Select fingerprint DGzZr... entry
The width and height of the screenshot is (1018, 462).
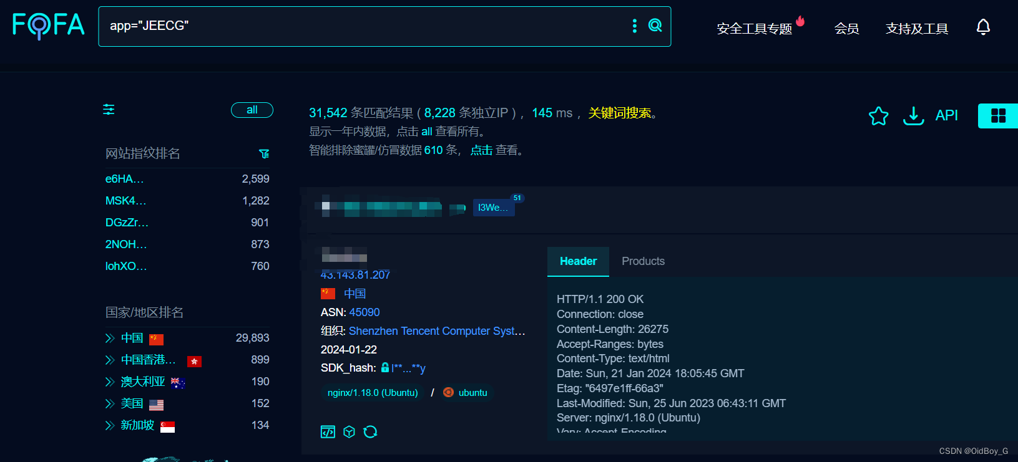click(127, 223)
